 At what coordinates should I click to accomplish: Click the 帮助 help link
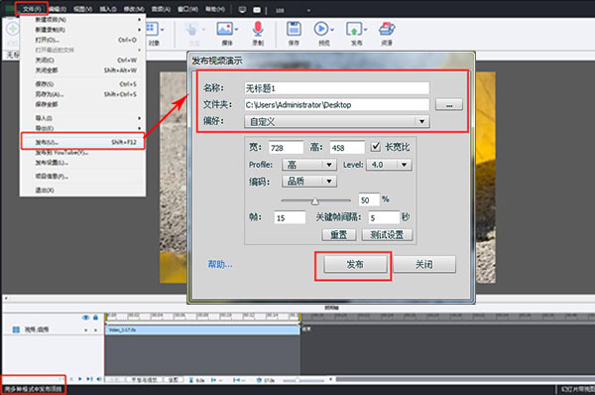pos(220,264)
